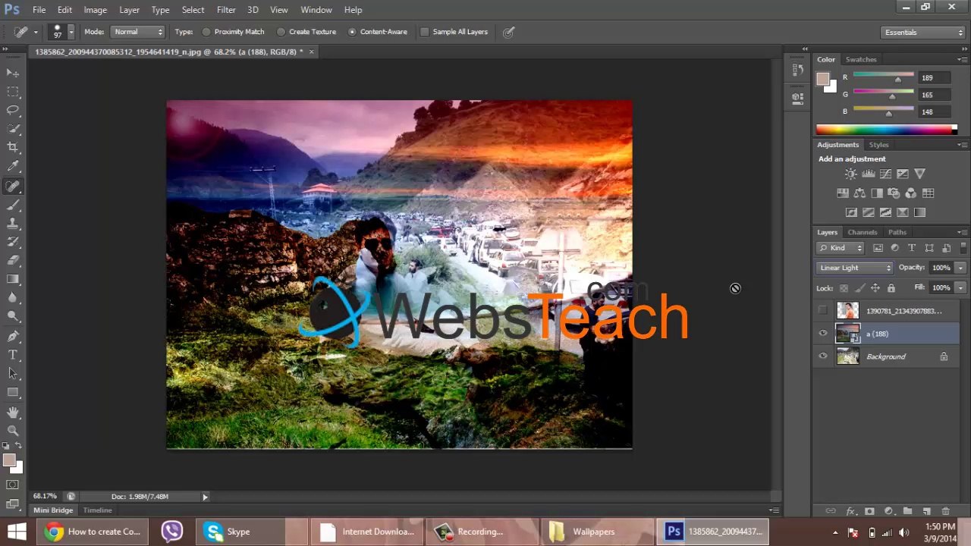The height and width of the screenshot is (546, 971).
Task: Select the Zoom tool in toolbar
Action: (x=13, y=430)
